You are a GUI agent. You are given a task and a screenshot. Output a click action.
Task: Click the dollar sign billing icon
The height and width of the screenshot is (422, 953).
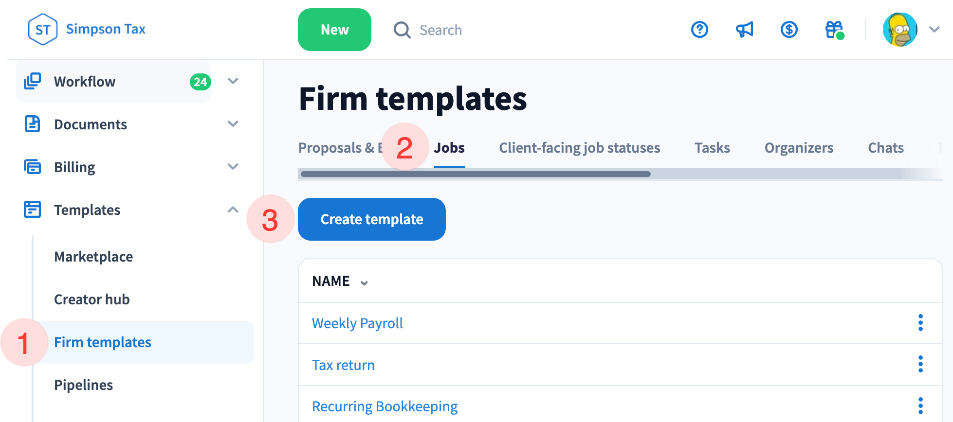[789, 30]
